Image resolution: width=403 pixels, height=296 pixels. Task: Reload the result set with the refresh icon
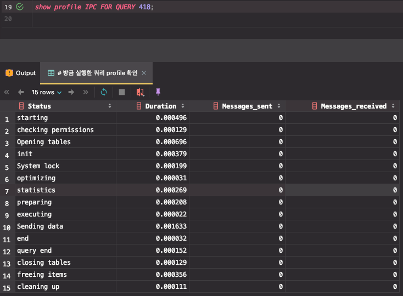104,92
